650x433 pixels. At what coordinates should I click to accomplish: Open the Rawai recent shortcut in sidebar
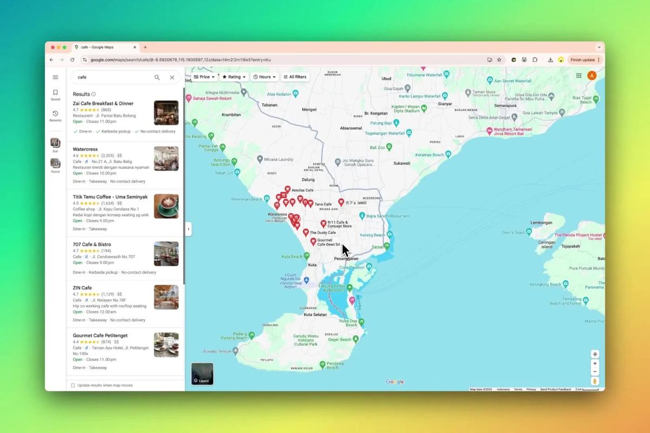click(x=55, y=165)
